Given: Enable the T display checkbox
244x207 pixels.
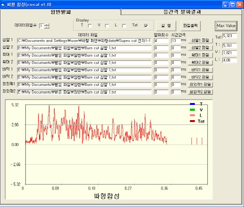Looking at the screenshot, I should pyautogui.click(x=90, y=26).
